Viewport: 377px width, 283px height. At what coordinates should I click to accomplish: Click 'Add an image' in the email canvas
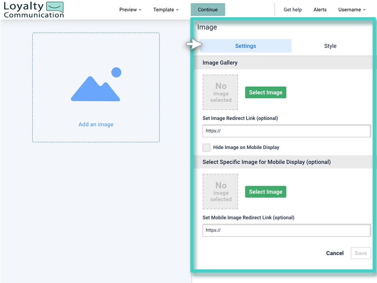96,124
